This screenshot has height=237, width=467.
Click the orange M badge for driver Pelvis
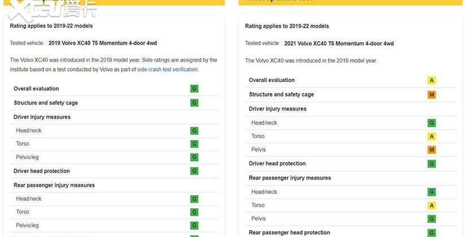tap(431, 150)
